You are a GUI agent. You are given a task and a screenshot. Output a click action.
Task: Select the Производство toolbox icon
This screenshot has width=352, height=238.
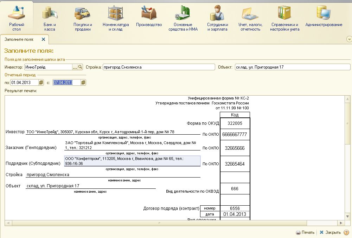tap(149, 13)
